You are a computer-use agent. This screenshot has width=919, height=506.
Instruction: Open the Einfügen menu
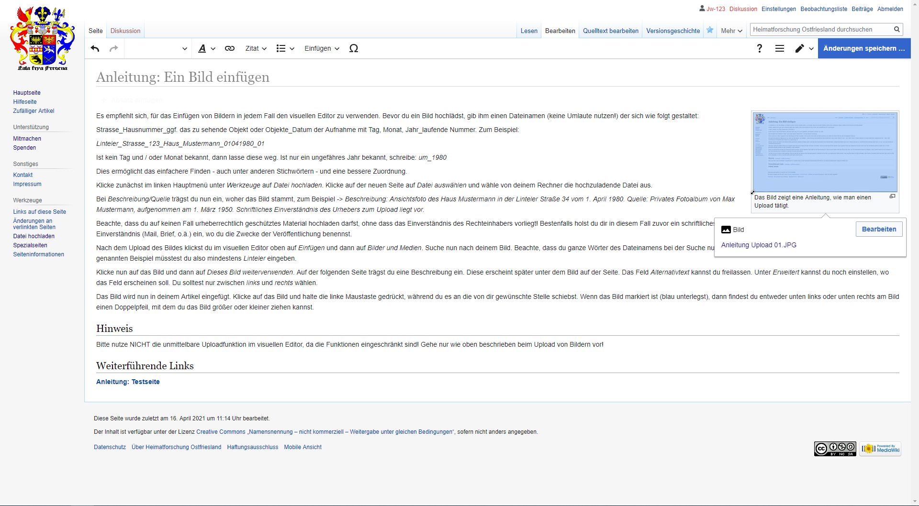[x=322, y=48]
